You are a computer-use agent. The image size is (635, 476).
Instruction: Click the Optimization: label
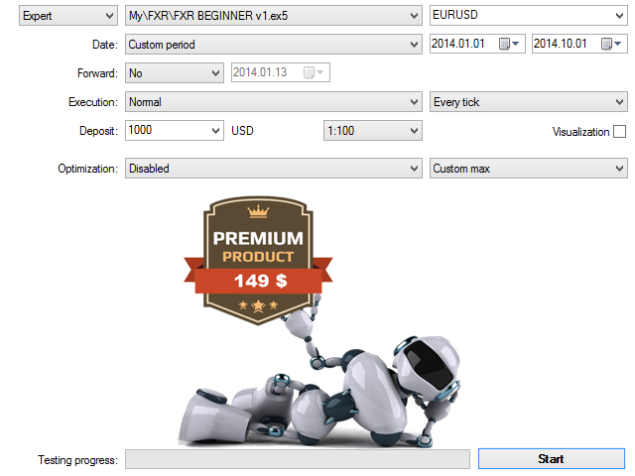(x=88, y=169)
